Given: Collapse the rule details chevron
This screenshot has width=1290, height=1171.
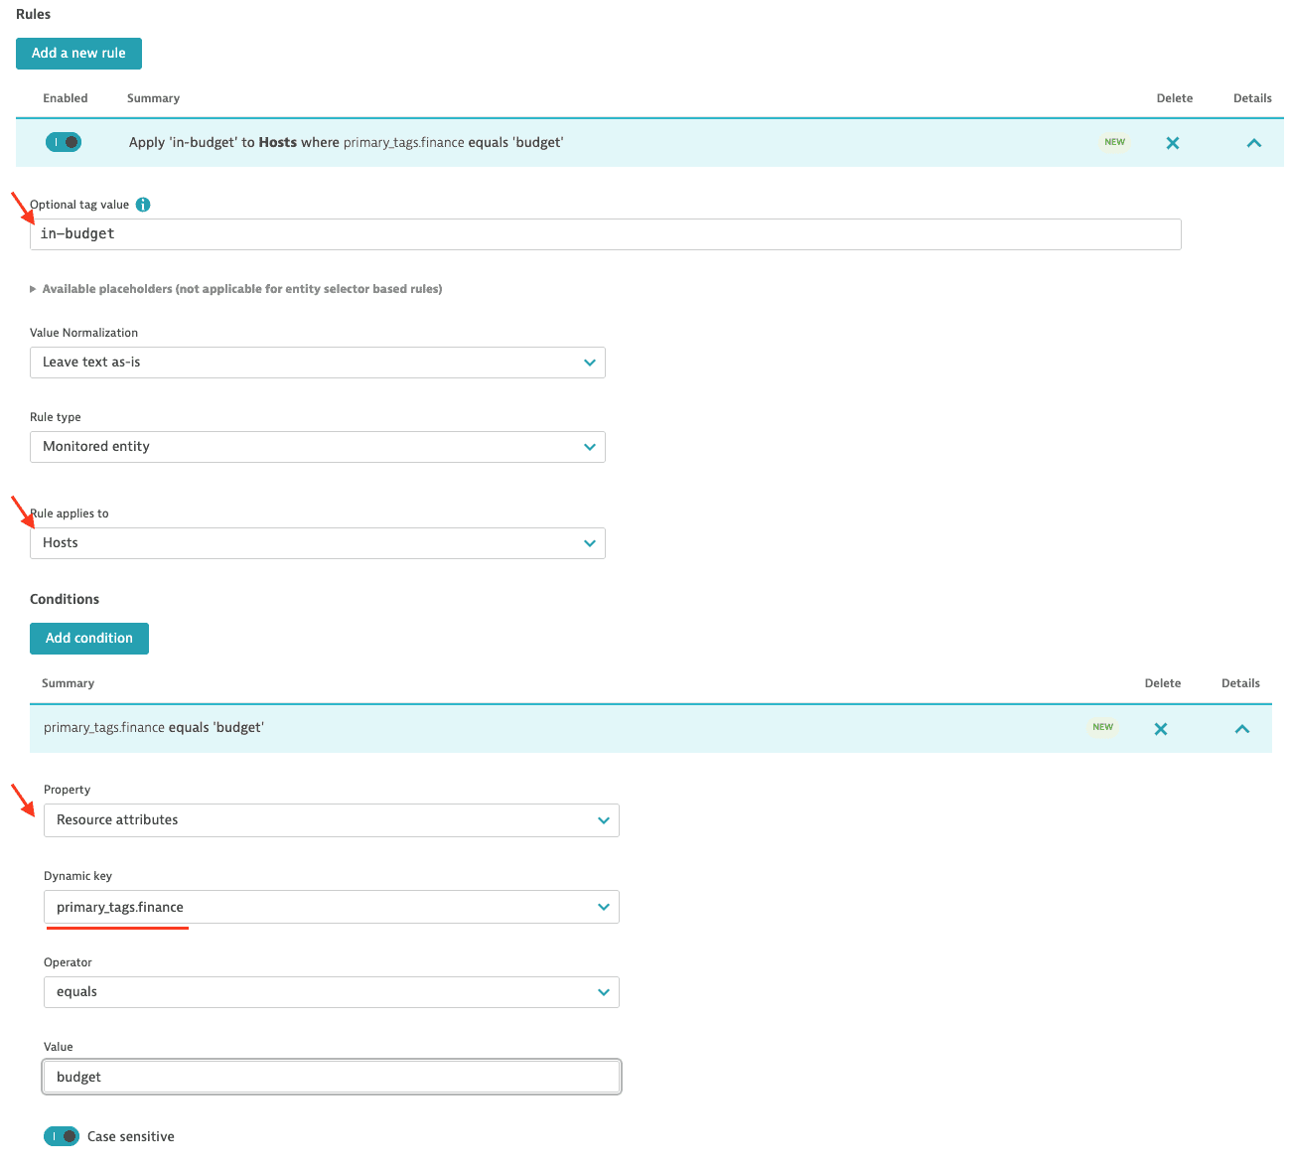Looking at the screenshot, I should click(1253, 143).
